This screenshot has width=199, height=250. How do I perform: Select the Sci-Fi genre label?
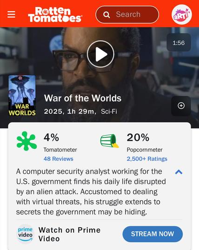tap(109, 112)
